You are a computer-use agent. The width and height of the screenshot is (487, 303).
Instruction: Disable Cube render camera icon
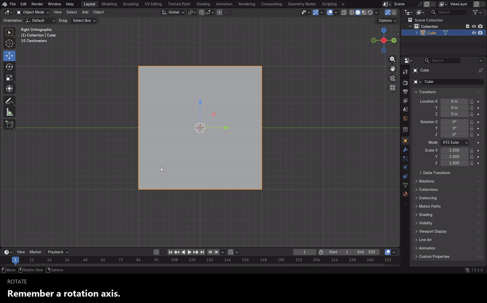tap(480, 33)
